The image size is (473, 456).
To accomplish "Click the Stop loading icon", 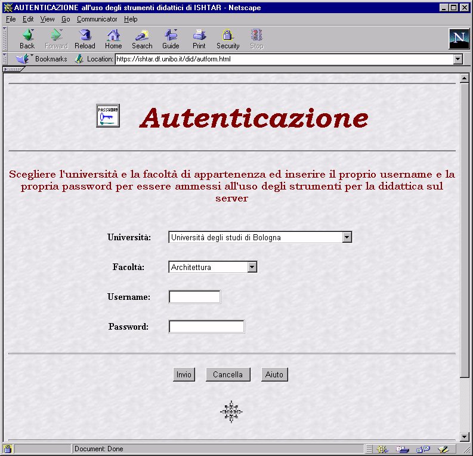I will [256, 39].
